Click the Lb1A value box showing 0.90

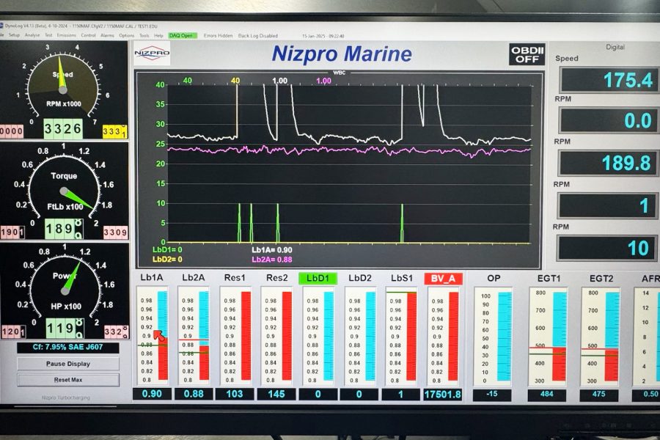(x=152, y=394)
